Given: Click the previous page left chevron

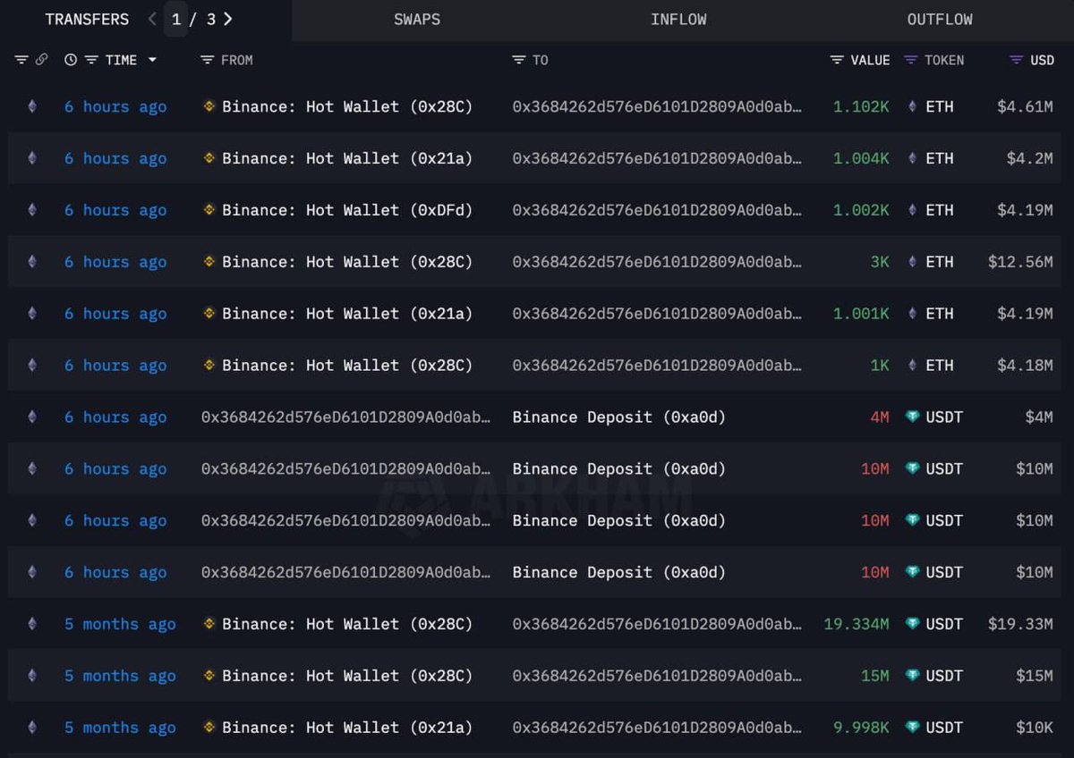Looking at the screenshot, I should point(152,19).
